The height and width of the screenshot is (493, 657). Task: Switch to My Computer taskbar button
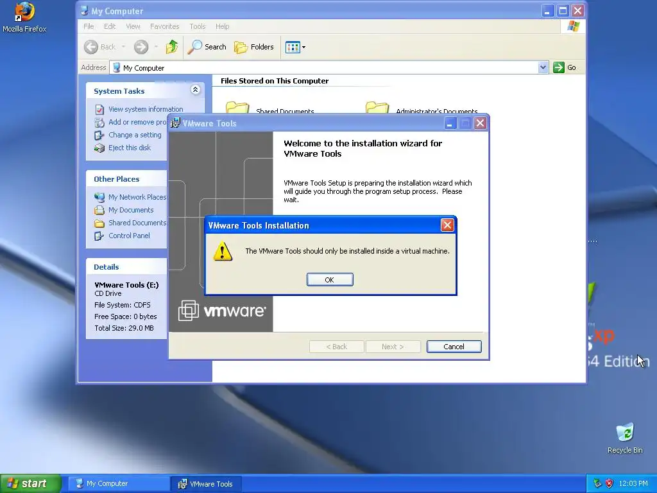coord(119,484)
